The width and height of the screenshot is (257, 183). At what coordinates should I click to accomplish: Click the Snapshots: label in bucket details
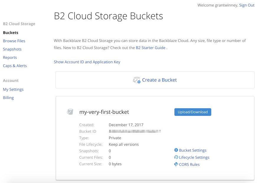(89, 151)
